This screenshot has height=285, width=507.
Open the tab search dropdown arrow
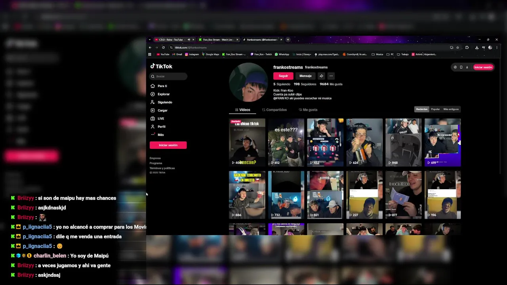(x=150, y=40)
